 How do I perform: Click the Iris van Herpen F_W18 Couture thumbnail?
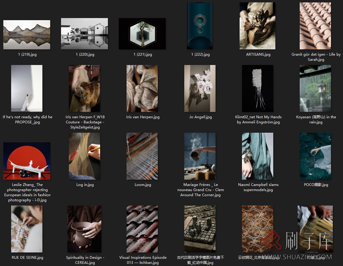point(84,88)
